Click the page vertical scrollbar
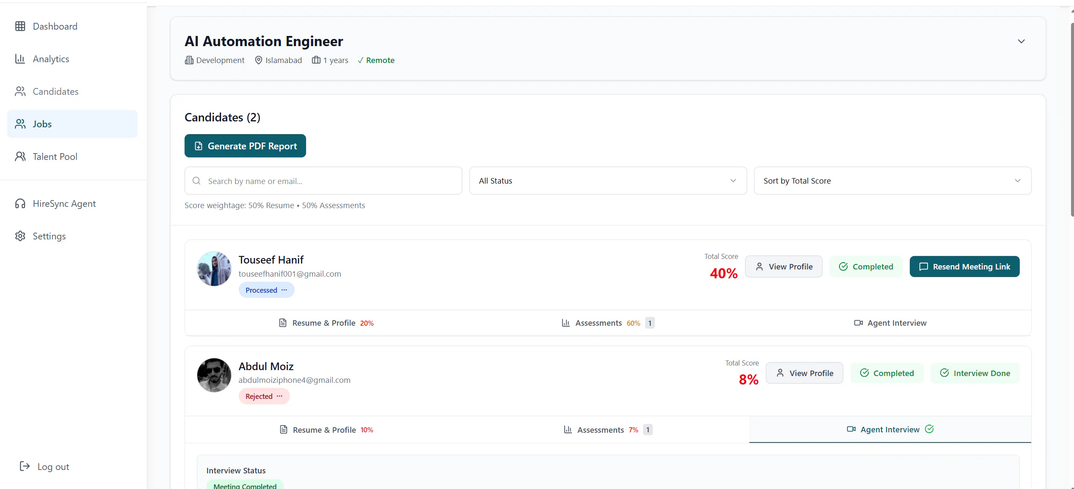The width and height of the screenshot is (1074, 489). tap(1071, 120)
